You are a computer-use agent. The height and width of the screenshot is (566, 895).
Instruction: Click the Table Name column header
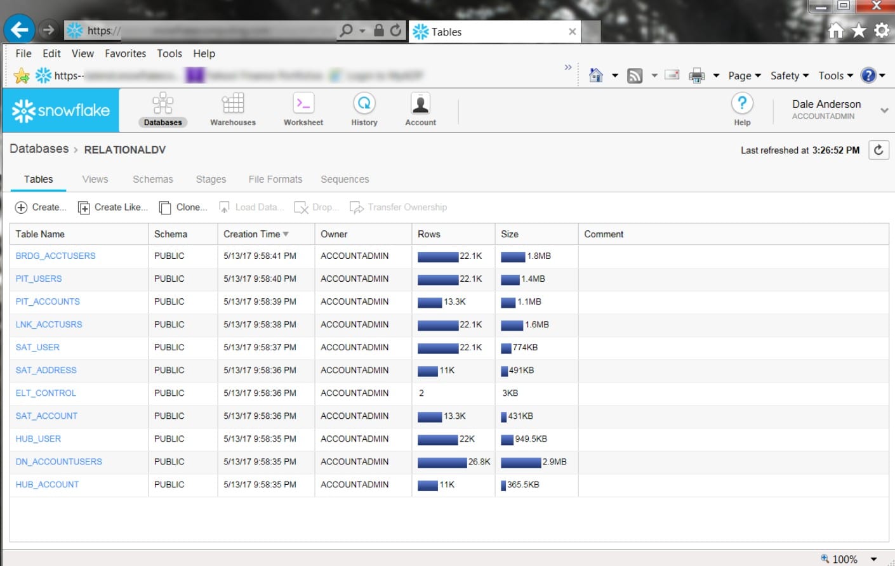tap(79, 234)
